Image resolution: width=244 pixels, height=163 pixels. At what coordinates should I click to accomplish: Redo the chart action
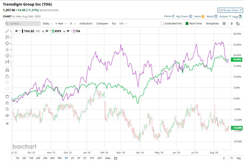tap(7, 88)
